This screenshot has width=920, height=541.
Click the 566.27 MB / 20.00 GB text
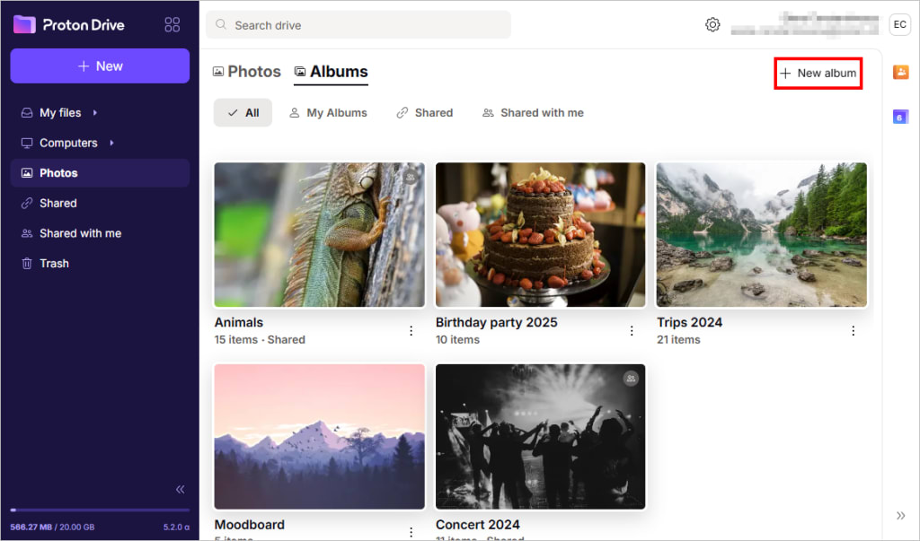click(x=52, y=527)
